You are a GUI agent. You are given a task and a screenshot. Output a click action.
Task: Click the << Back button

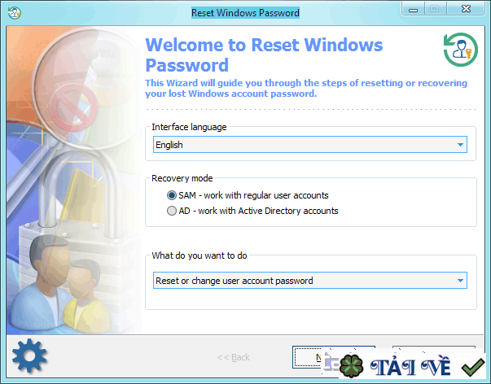click(x=234, y=357)
